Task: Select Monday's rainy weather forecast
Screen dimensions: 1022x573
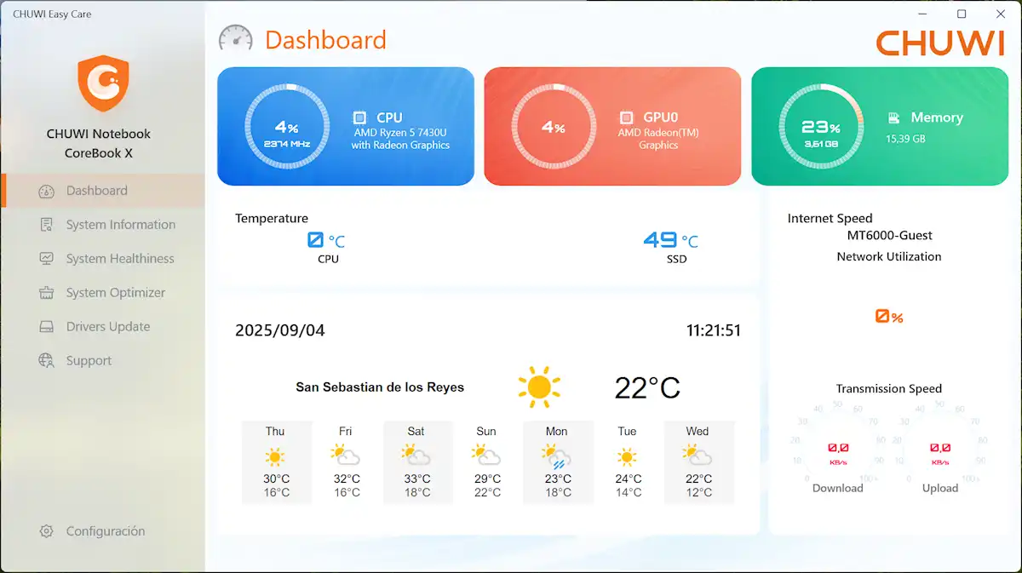Action: [x=557, y=462]
